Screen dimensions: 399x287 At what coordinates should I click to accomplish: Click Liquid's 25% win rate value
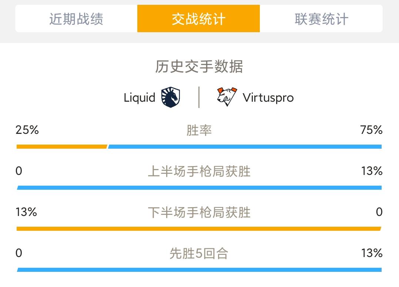coord(27,130)
